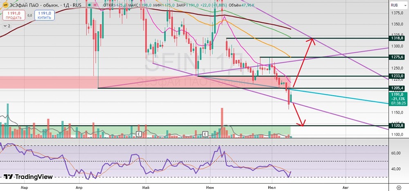
Task: Select the 1275,6 horizontal line price label
Action: pos(396,57)
